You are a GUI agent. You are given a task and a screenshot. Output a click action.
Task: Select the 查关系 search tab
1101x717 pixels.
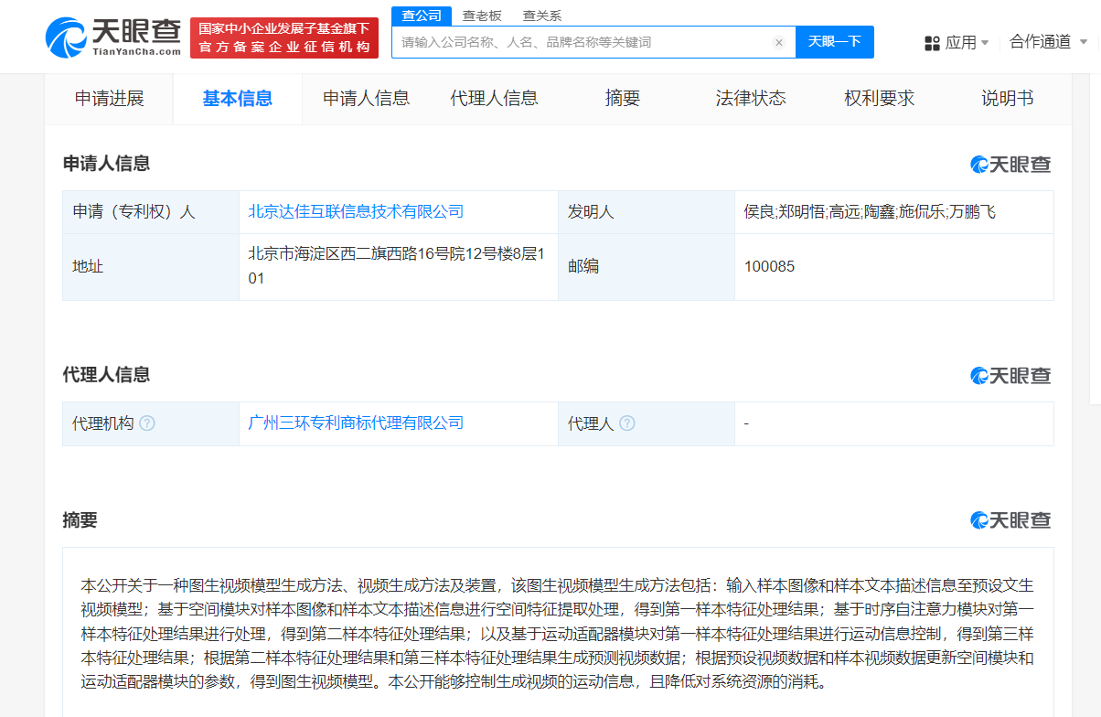pyautogui.click(x=542, y=16)
